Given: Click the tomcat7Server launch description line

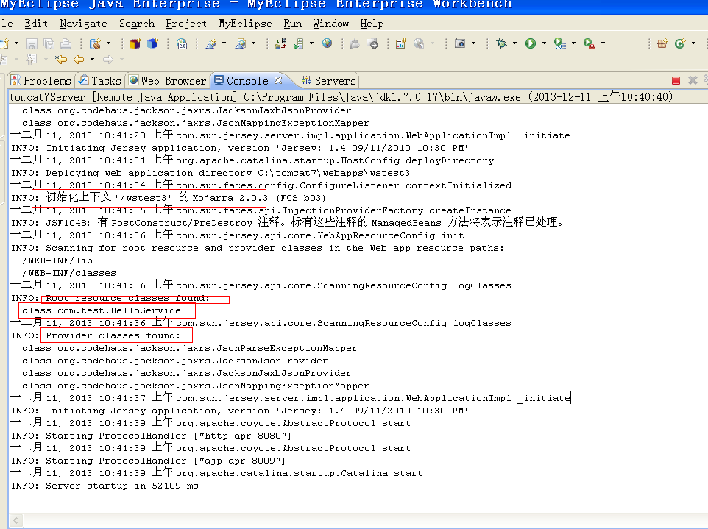Looking at the screenshot, I should [x=341, y=96].
